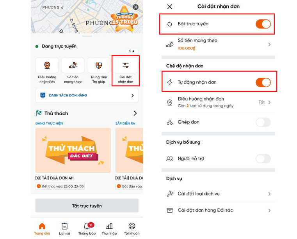
Task: Click the 15 triệu reward star badge
Action: (124, 19)
